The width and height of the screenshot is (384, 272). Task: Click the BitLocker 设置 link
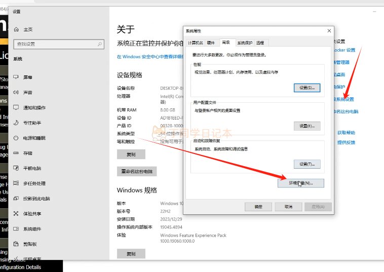tap(344, 50)
